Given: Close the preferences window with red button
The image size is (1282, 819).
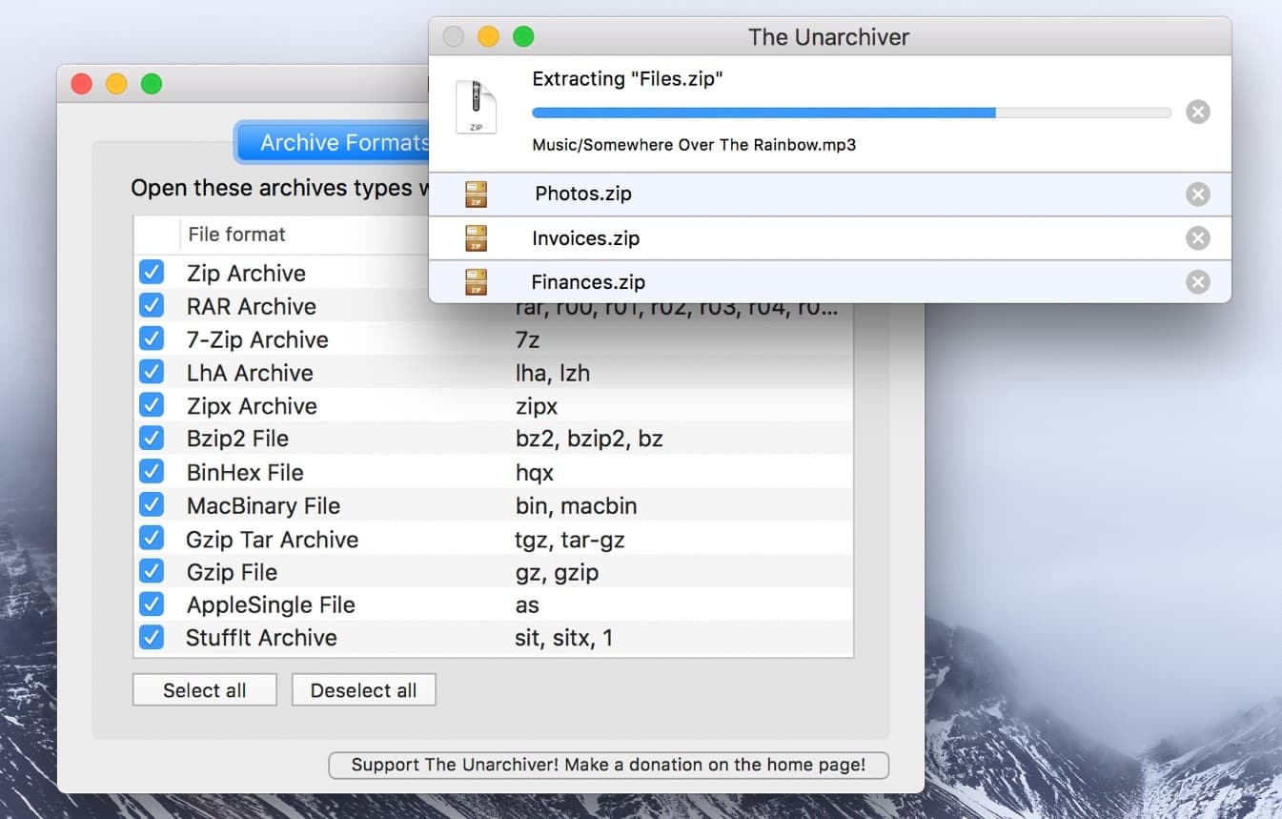Looking at the screenshot, I should click(82, 84).
